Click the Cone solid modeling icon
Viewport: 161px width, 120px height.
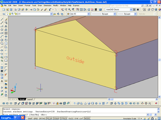(86, 103)
